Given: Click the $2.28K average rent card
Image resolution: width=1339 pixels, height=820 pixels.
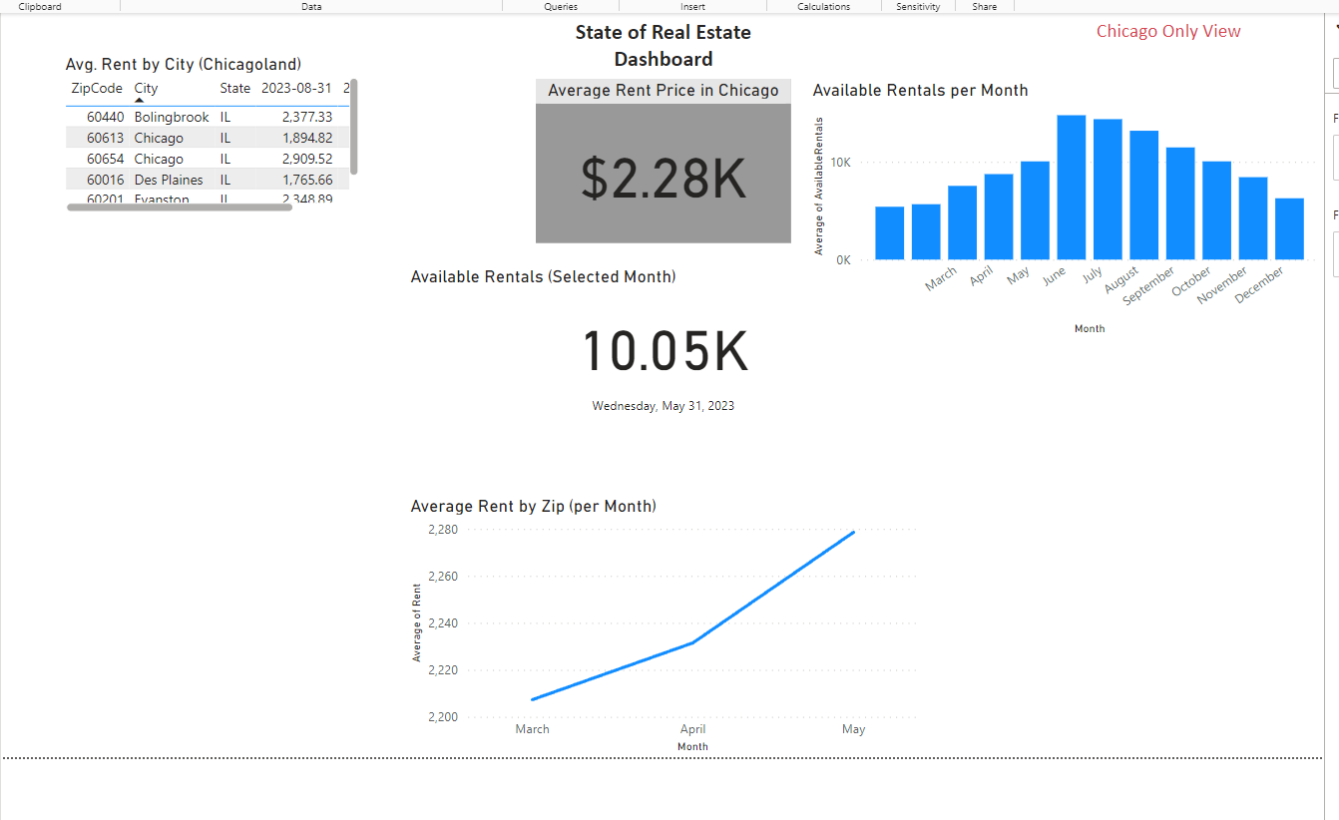Looking at the screenshot, I should pyautogui.click(x=664, y=175).
